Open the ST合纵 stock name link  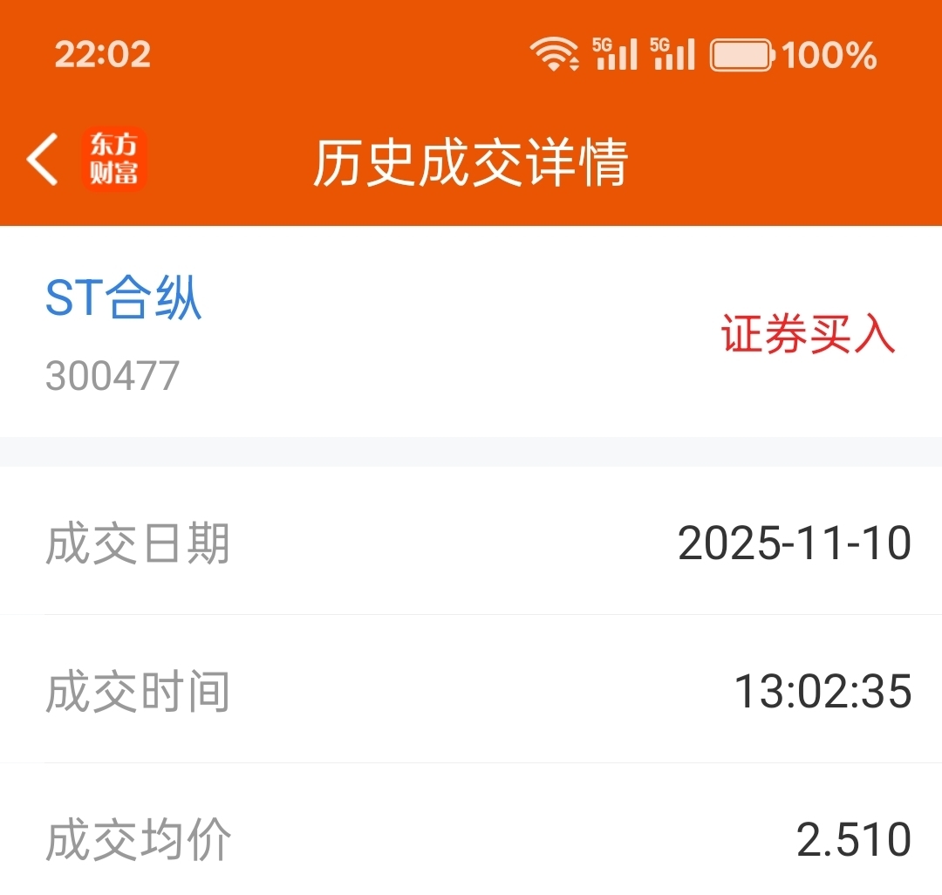click(123, 297)
